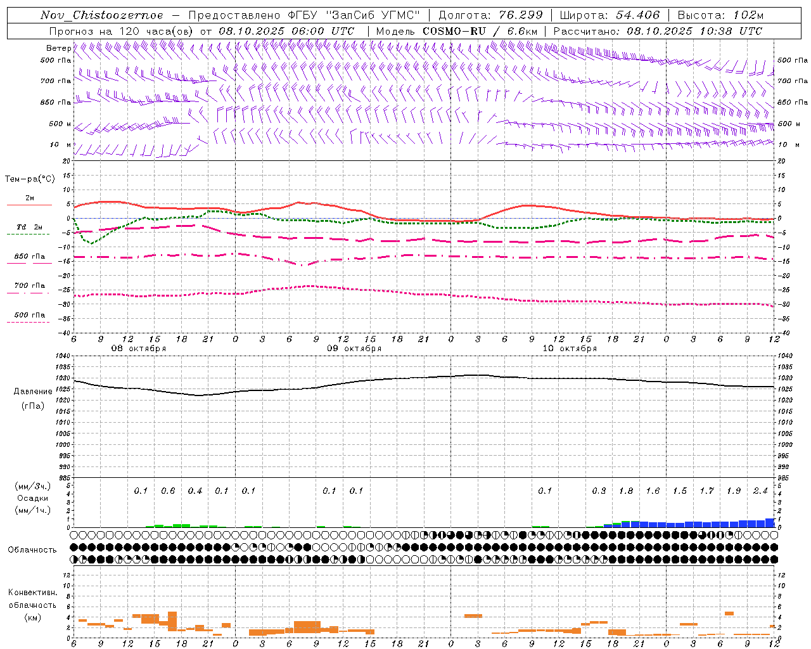Click the red 2м temperature legend line

pyautogui.click(x=29, y=205)
